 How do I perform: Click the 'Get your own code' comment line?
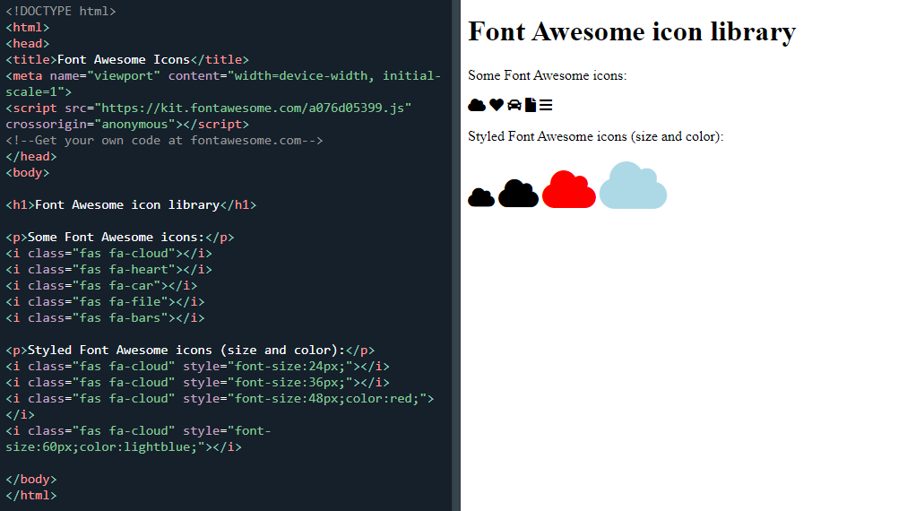[164, 141]
